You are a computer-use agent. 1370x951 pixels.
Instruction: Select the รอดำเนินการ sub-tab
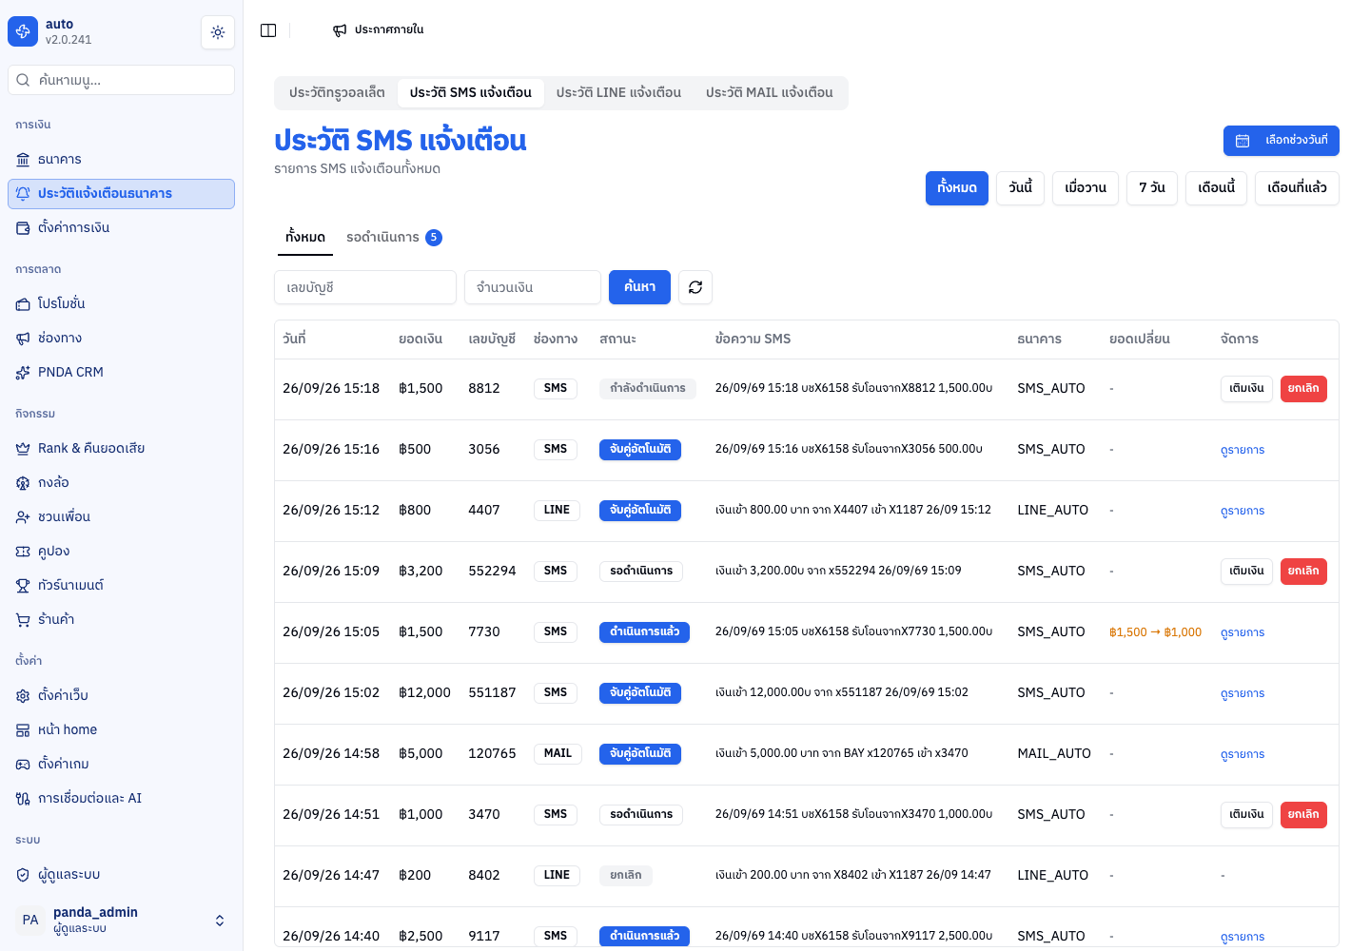click(x=394, y=238)
